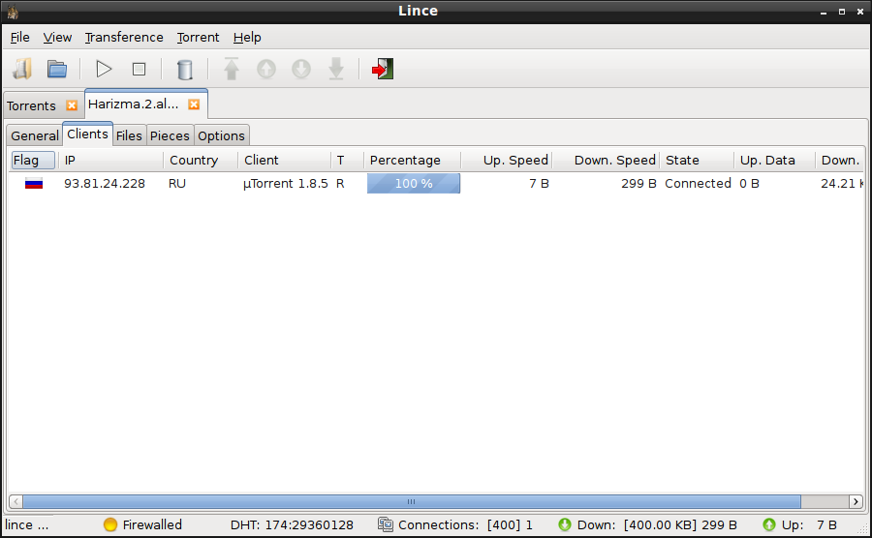Sort by the Down. Speed column header
The height and width of the screenshot is (538, 872).
pyautogui.click(x=607, y=161)
